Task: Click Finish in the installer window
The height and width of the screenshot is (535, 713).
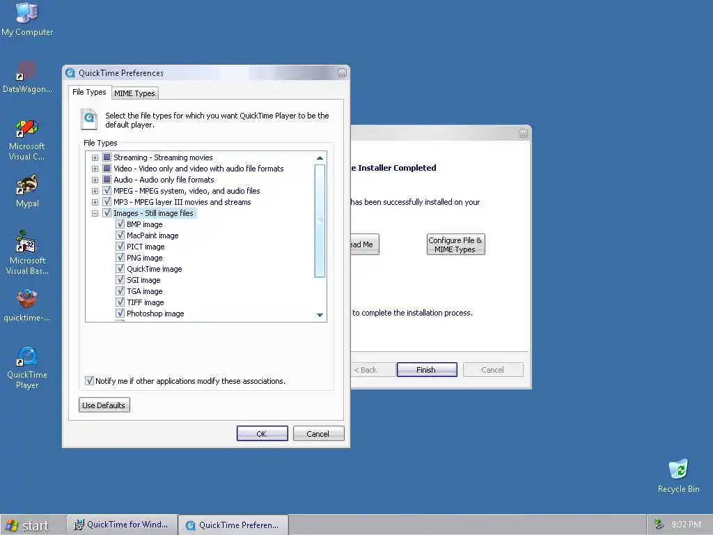Action: 427,369
